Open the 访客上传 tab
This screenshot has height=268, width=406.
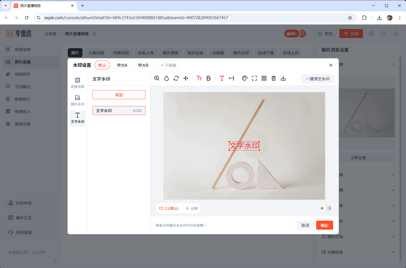click(x=146, y=53)
